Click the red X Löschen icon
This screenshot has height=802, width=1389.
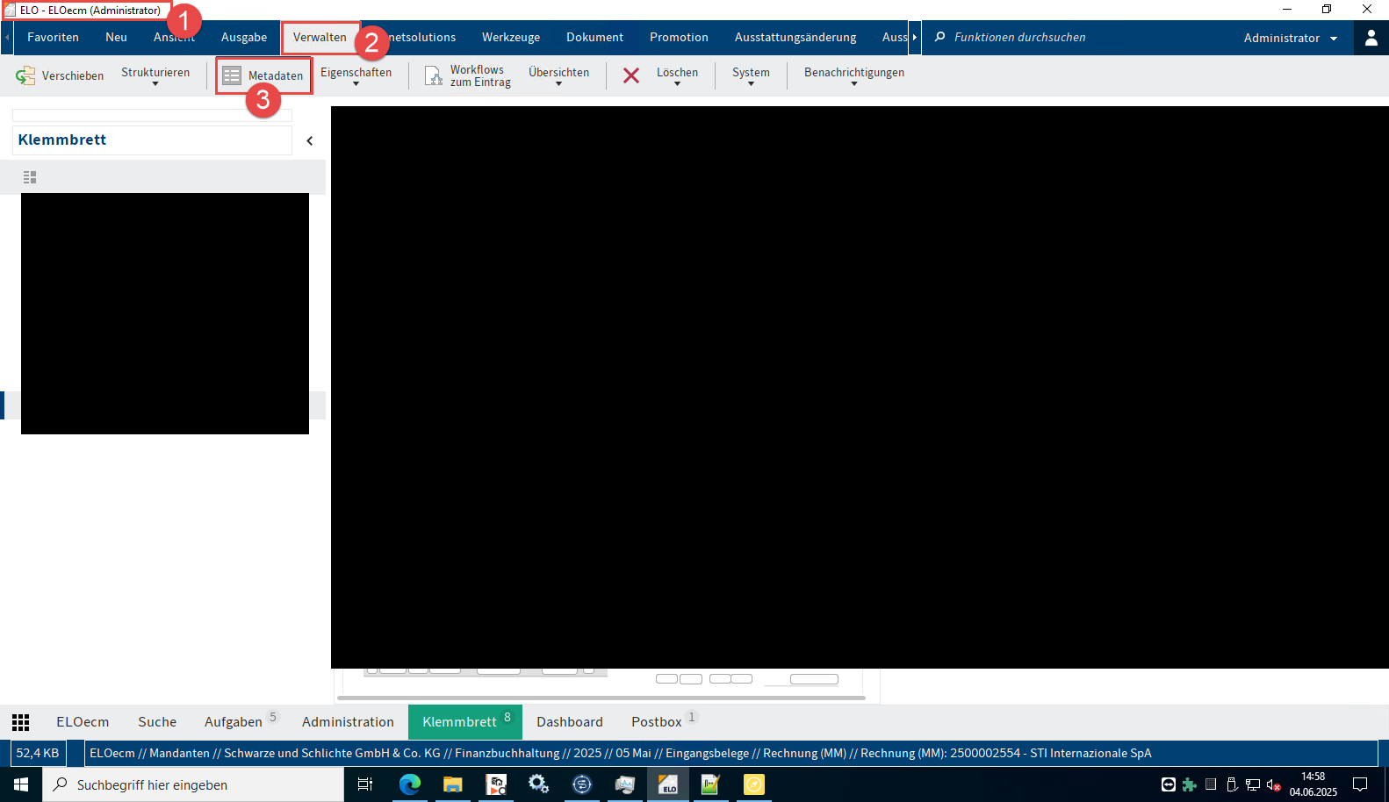(630, 76)
